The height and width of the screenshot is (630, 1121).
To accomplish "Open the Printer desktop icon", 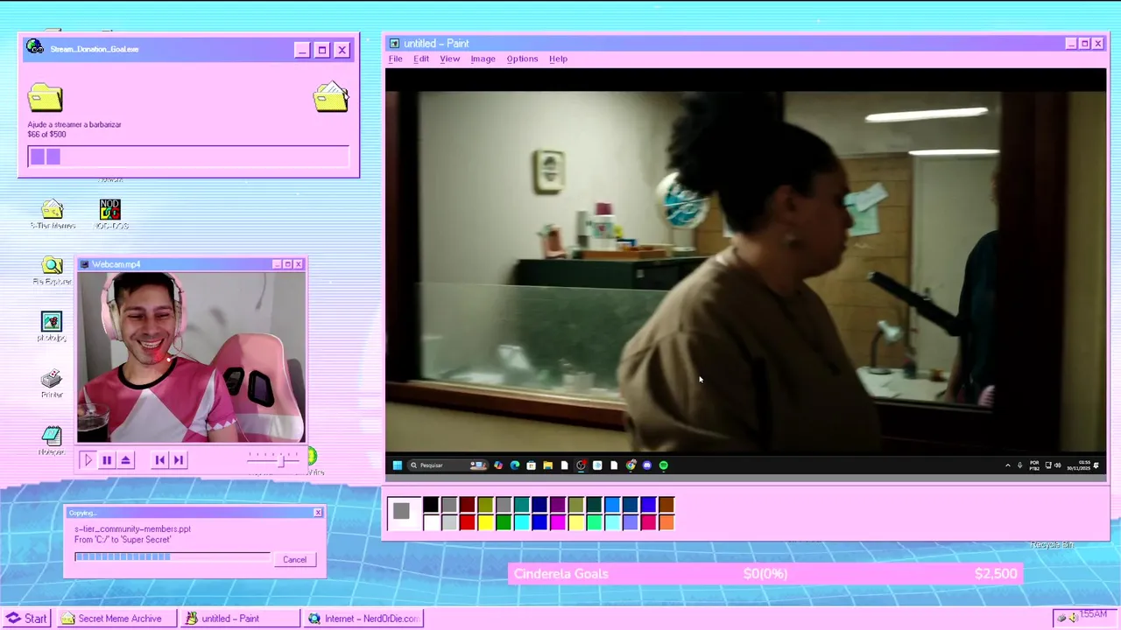I will tap(52, 383).
